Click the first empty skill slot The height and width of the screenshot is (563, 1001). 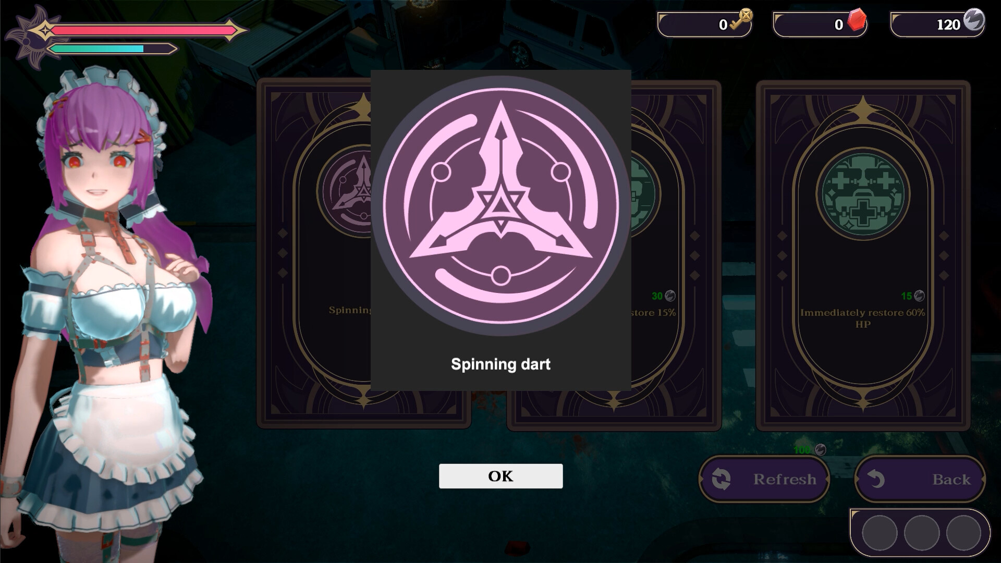880,533
